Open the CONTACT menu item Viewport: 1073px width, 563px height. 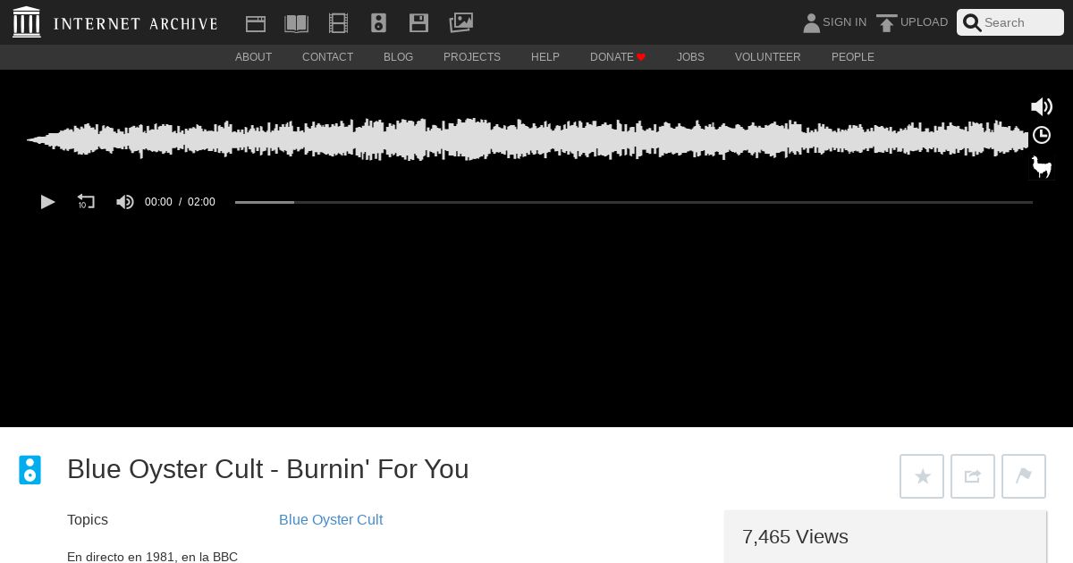coord(327,57)
